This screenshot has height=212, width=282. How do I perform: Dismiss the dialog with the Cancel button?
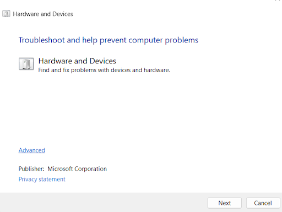pos(263,203)
